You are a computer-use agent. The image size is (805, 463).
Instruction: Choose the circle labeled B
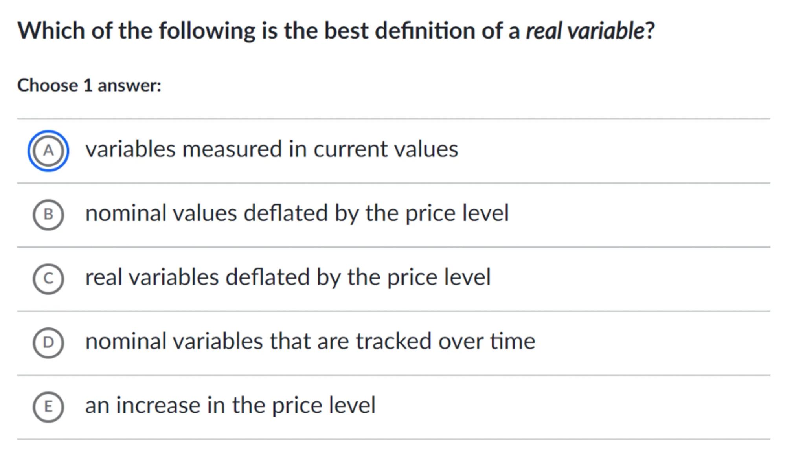click(x=48, y=215)
